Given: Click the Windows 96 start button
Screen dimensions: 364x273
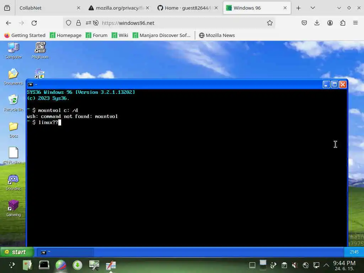Looking at the screenshot, I should (17, 252).
